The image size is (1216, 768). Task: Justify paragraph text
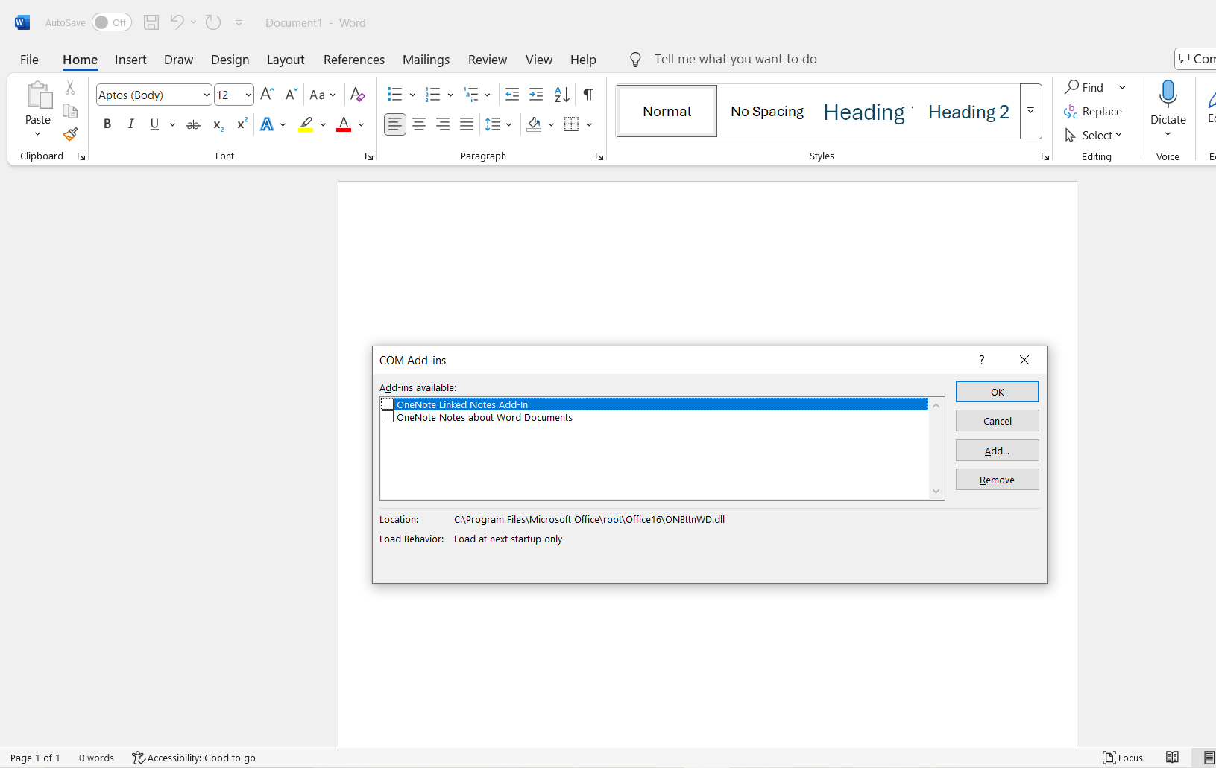(467, 124)
